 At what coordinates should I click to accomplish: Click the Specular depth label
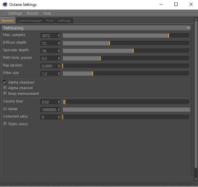(x=16, y=50)
